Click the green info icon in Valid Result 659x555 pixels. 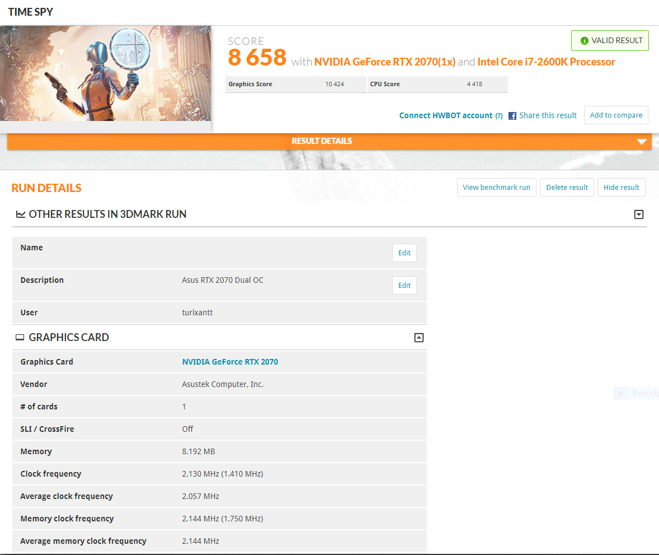[x=585, y=41]
